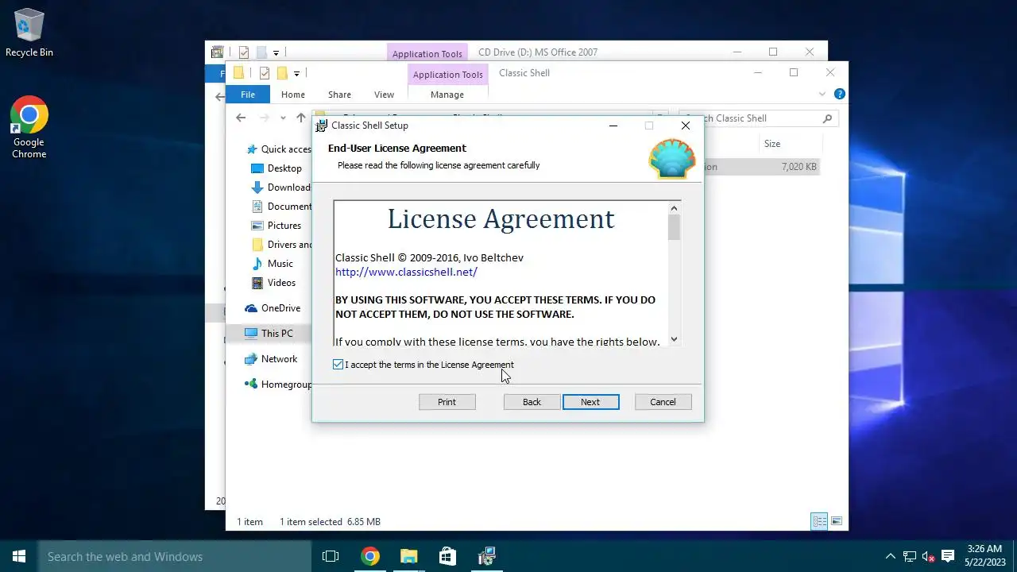
Task: Launch Chrome from the taskbar
Action: pyautogui.click(x=369, y=556)
